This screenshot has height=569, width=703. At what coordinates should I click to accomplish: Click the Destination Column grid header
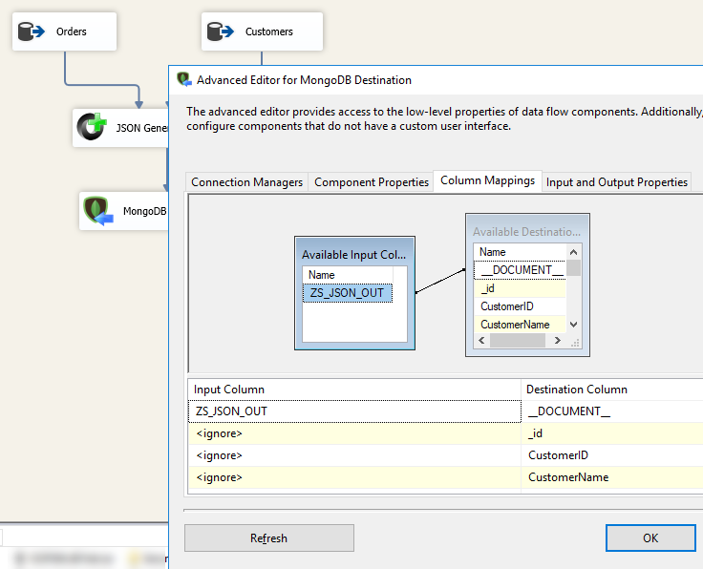pyautogui.click(x=612, y=390)
